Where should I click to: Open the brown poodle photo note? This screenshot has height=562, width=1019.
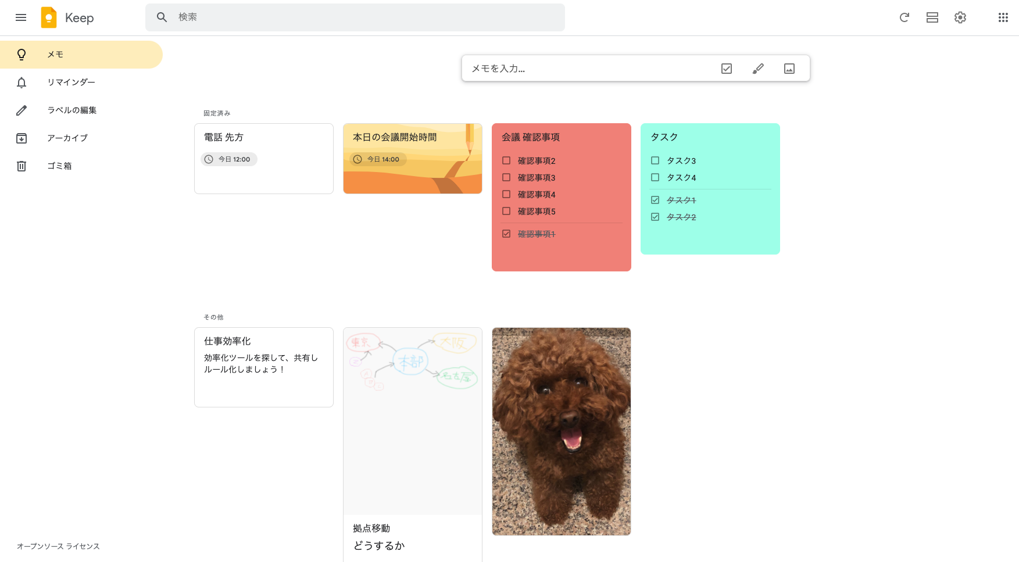pos(562,431)
